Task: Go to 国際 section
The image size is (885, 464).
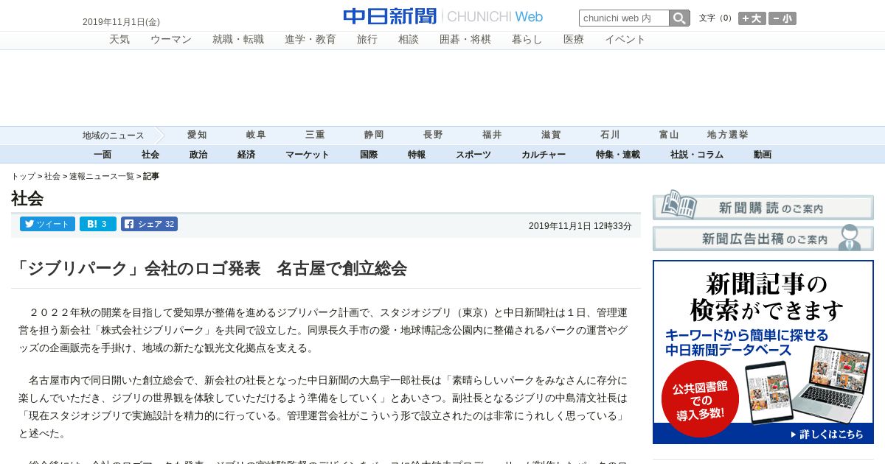Action: click(369, 155)
